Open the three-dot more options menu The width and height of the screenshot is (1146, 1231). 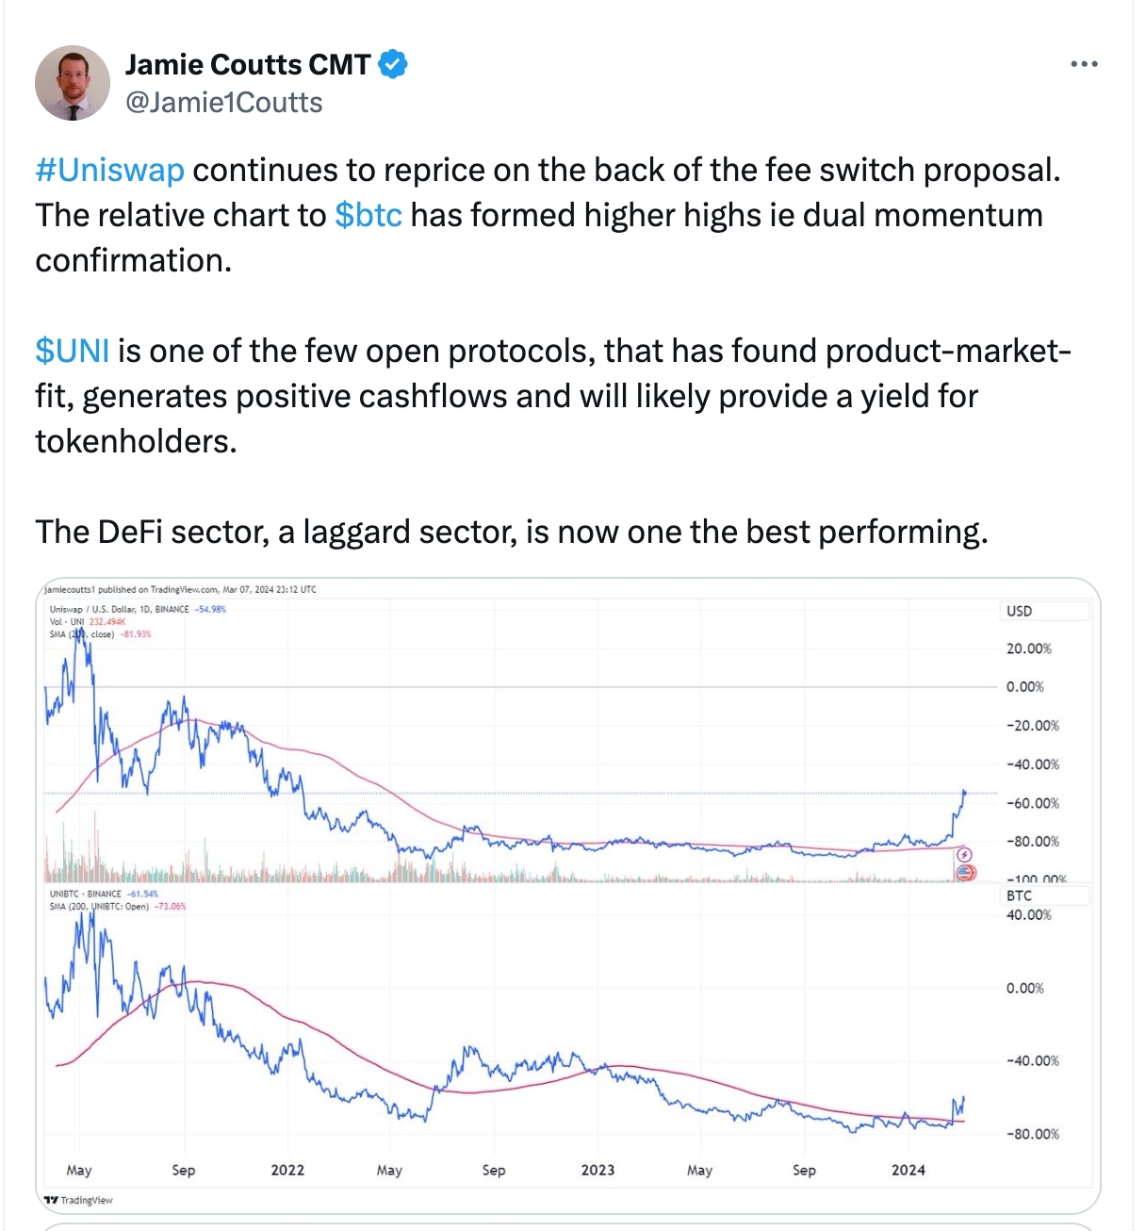pos(1084,64)
